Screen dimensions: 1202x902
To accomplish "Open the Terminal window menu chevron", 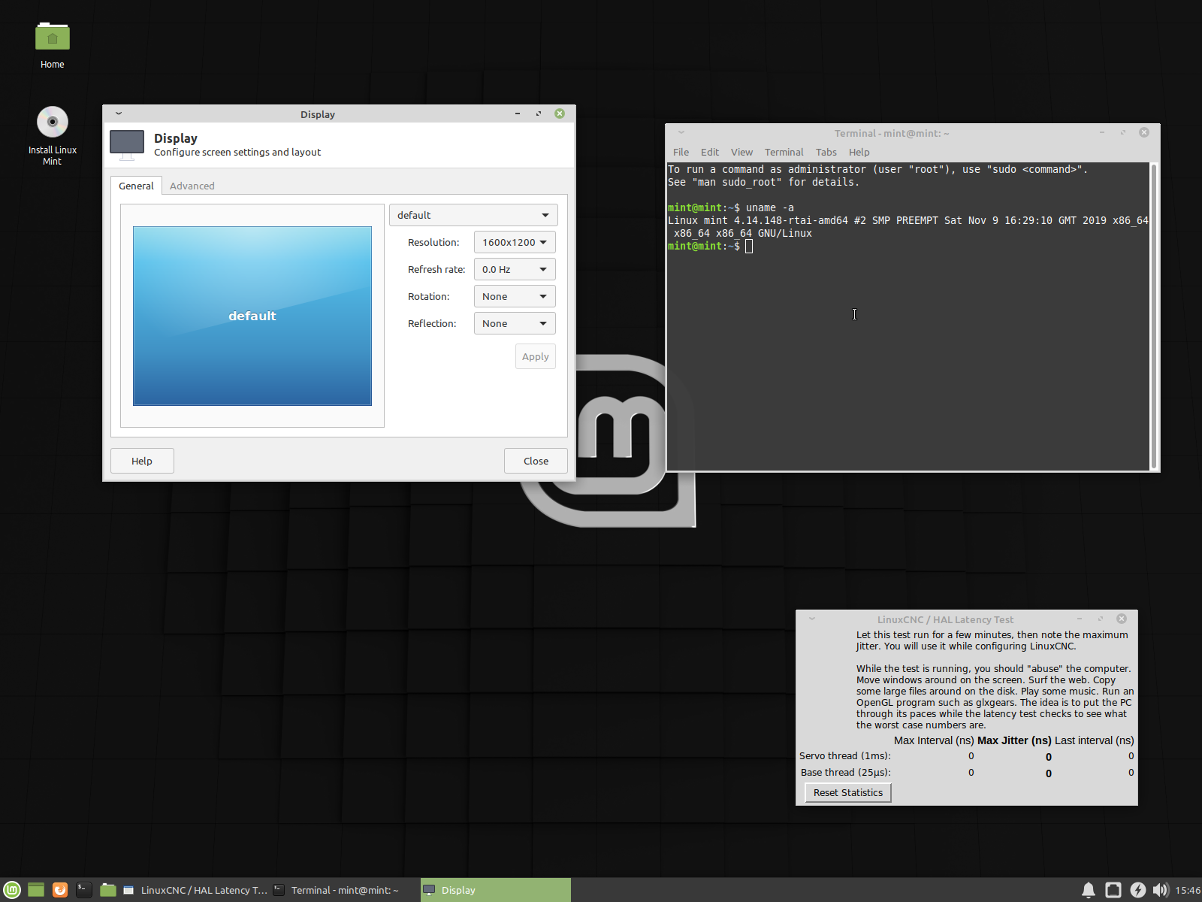I will click(681, 132).
